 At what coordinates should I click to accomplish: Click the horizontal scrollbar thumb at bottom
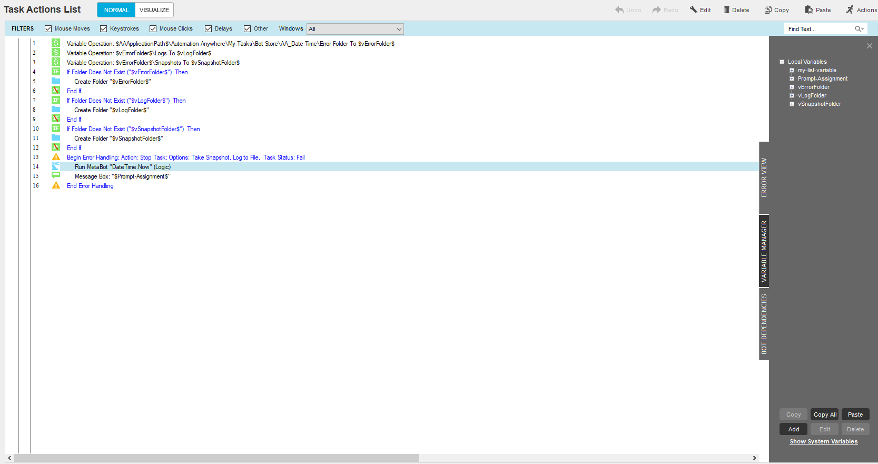216,458
